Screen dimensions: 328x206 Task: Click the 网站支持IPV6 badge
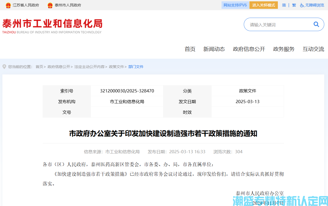click(x=235, y=5)
